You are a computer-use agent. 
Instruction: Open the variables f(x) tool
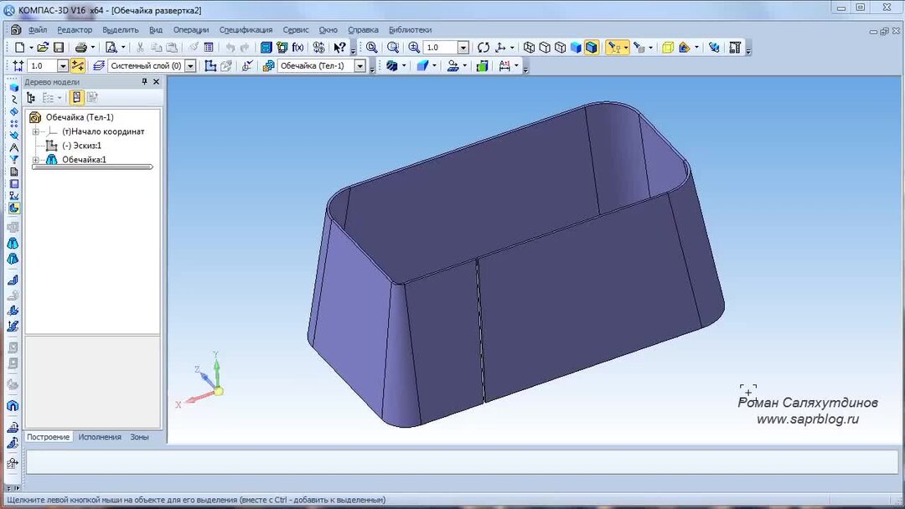click(297, 48)
